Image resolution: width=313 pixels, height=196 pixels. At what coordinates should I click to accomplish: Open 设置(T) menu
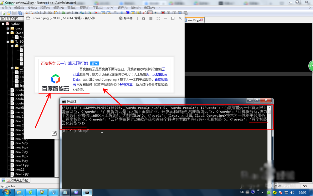coord(85,8)
